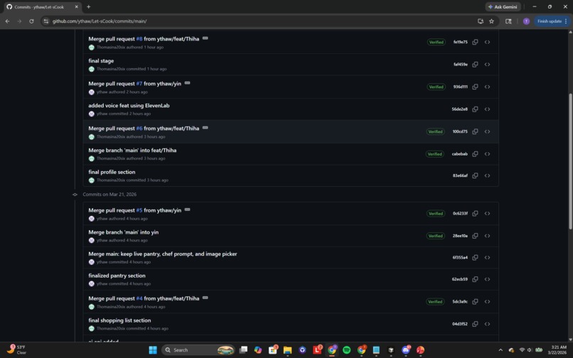The height and width of the screenshot is (358, 573).
Task: Show Verified badge details for pull request #7
Action: 436,87
